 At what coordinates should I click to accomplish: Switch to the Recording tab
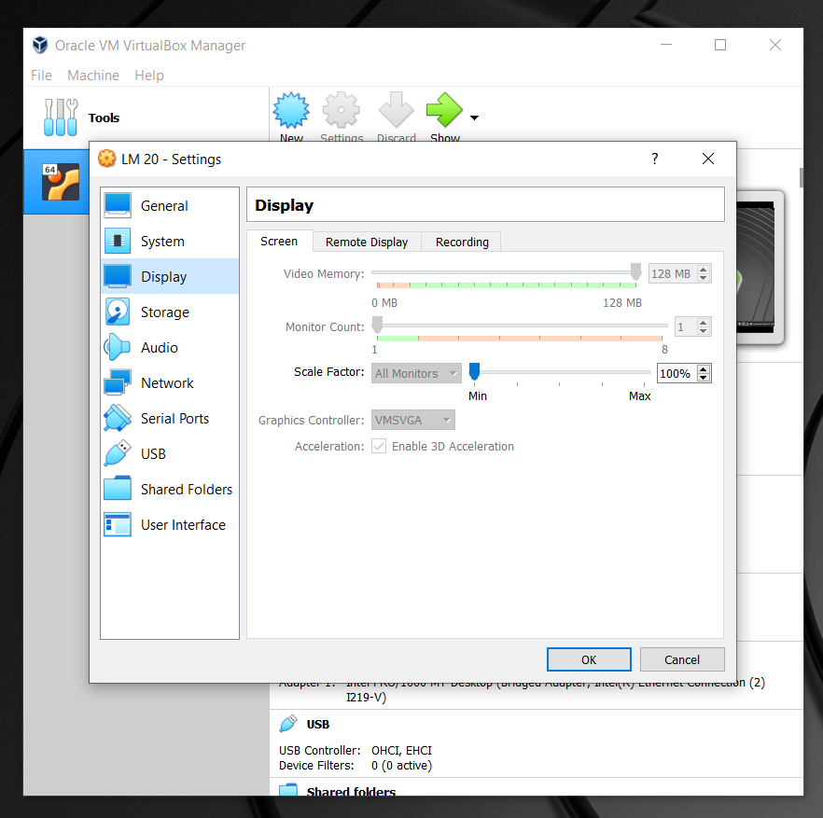tap(462, 242)
